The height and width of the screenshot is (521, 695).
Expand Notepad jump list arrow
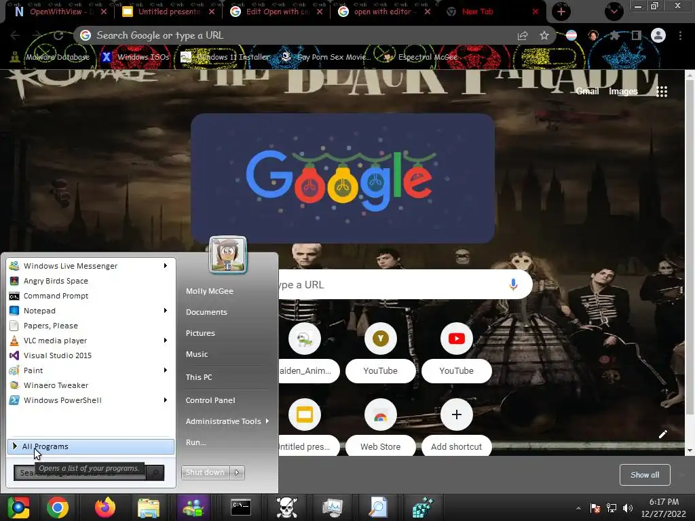click(166, 311)
